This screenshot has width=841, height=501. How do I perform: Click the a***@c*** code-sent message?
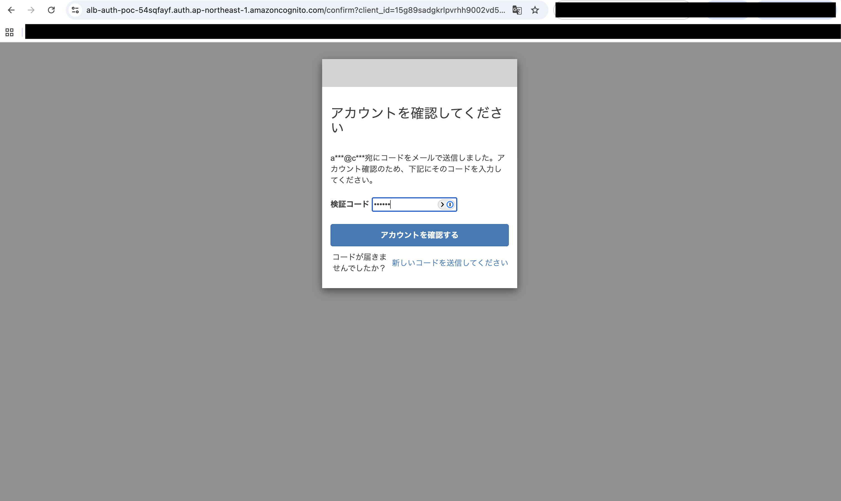click(418, 169)
